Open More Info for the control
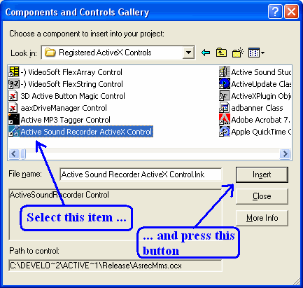 262,218
